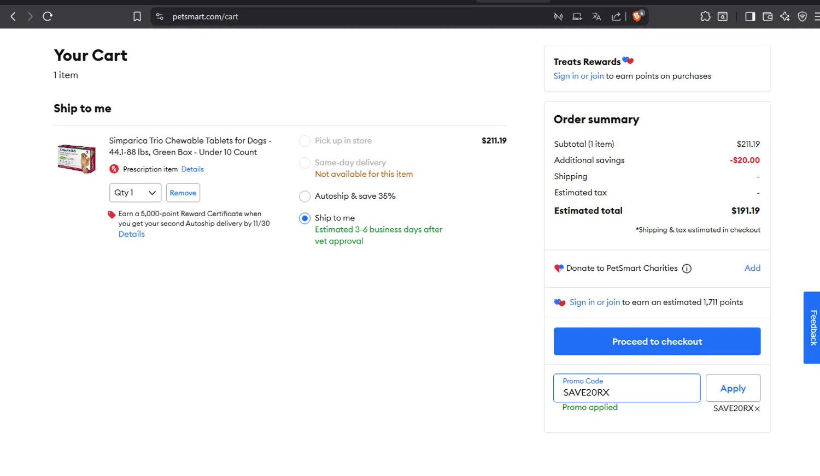Open site settings icon beside the URL
The image size is (820, 476).
[x=160, y=16]
